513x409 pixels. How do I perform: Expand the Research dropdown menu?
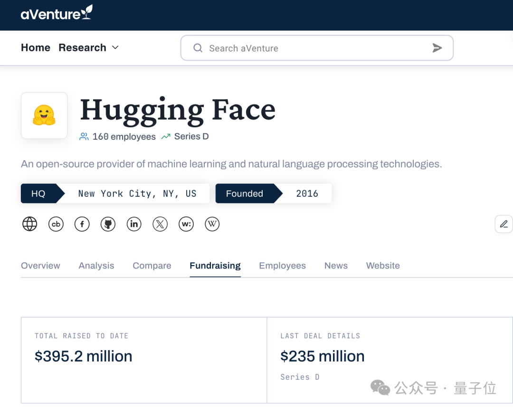point(88,48)
